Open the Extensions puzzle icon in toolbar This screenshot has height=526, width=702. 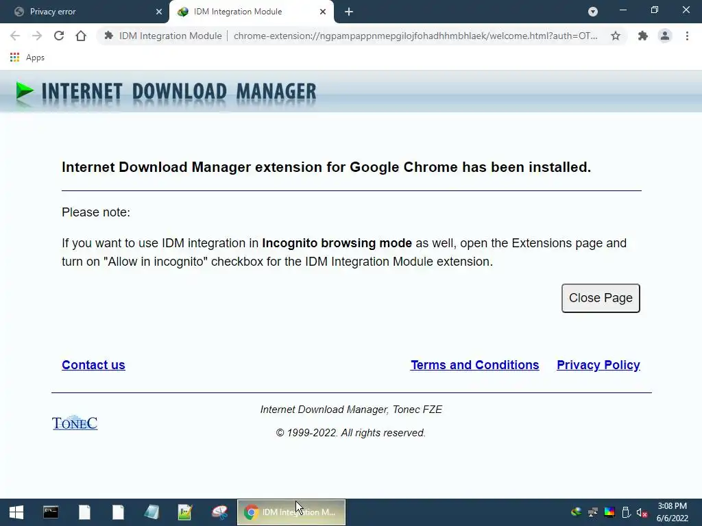click(x=643, y=36)
